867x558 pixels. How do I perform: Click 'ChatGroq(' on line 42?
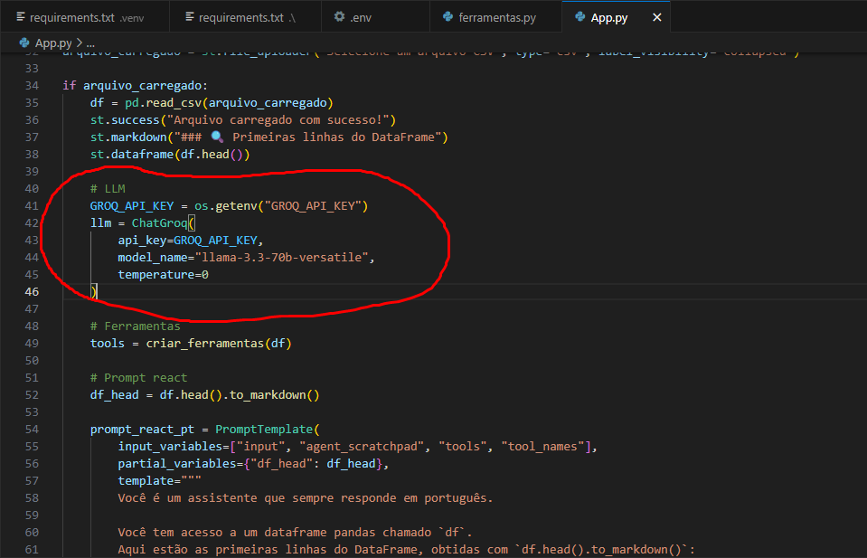tap(163, 222)
